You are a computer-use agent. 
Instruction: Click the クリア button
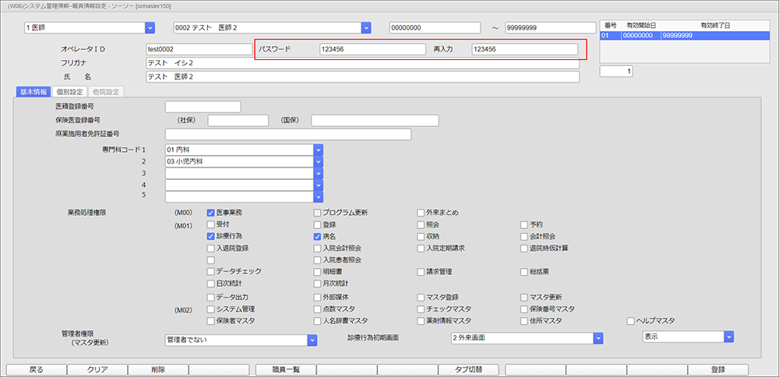[97, 369]
